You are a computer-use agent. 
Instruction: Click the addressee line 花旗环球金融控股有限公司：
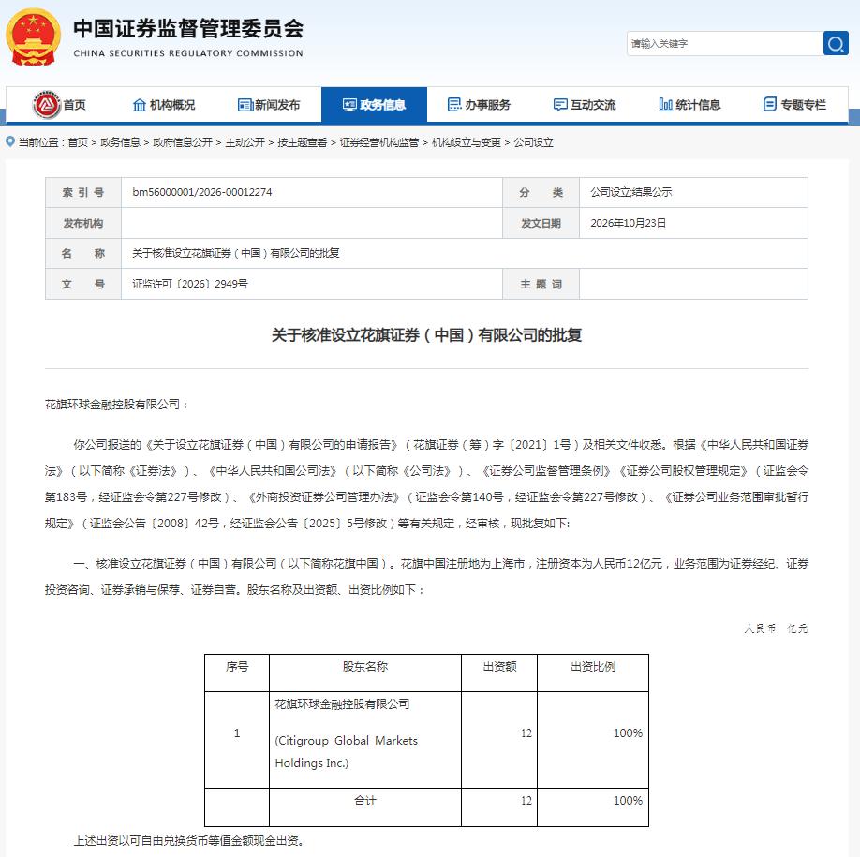[x=117, y=405]
